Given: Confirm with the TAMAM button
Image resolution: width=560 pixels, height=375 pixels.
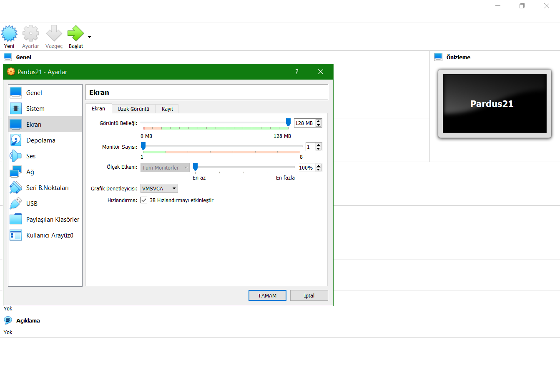Looking at the screenshot, I should click(x=267, y=295).
